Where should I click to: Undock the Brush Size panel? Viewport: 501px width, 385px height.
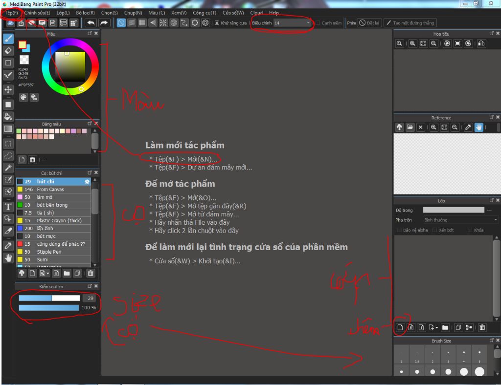pyautogui.click(x=491, y=341)
